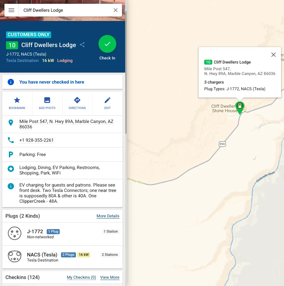Click the description info icon
The width and height of the screenshot is (284, 286).
(x=11, y=186)
